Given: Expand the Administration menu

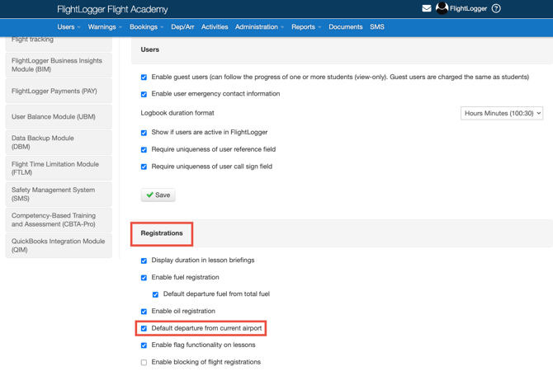Looking at the screenshot, I should [259, 27].
